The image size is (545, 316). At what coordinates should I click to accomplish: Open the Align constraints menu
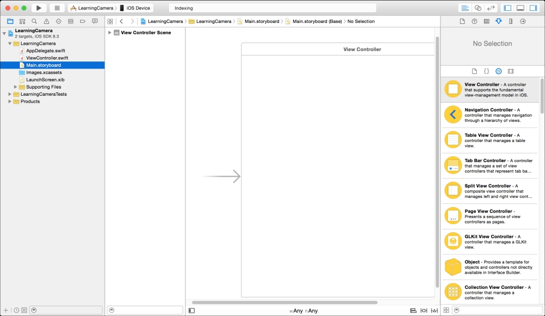point(413,311)
